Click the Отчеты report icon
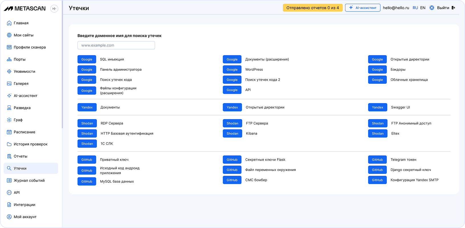 point(9,156)
